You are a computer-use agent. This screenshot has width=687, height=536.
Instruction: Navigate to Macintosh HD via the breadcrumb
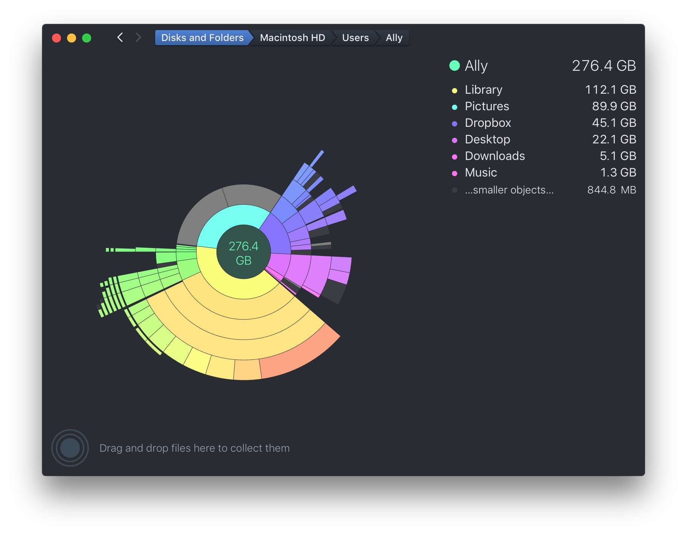292,38
